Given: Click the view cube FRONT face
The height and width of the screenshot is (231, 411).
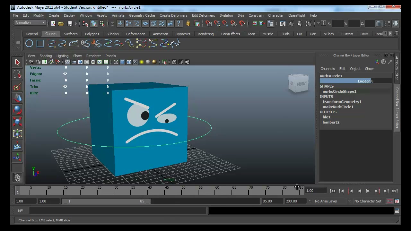Looking at the screenshot, I should click(302, 84).
